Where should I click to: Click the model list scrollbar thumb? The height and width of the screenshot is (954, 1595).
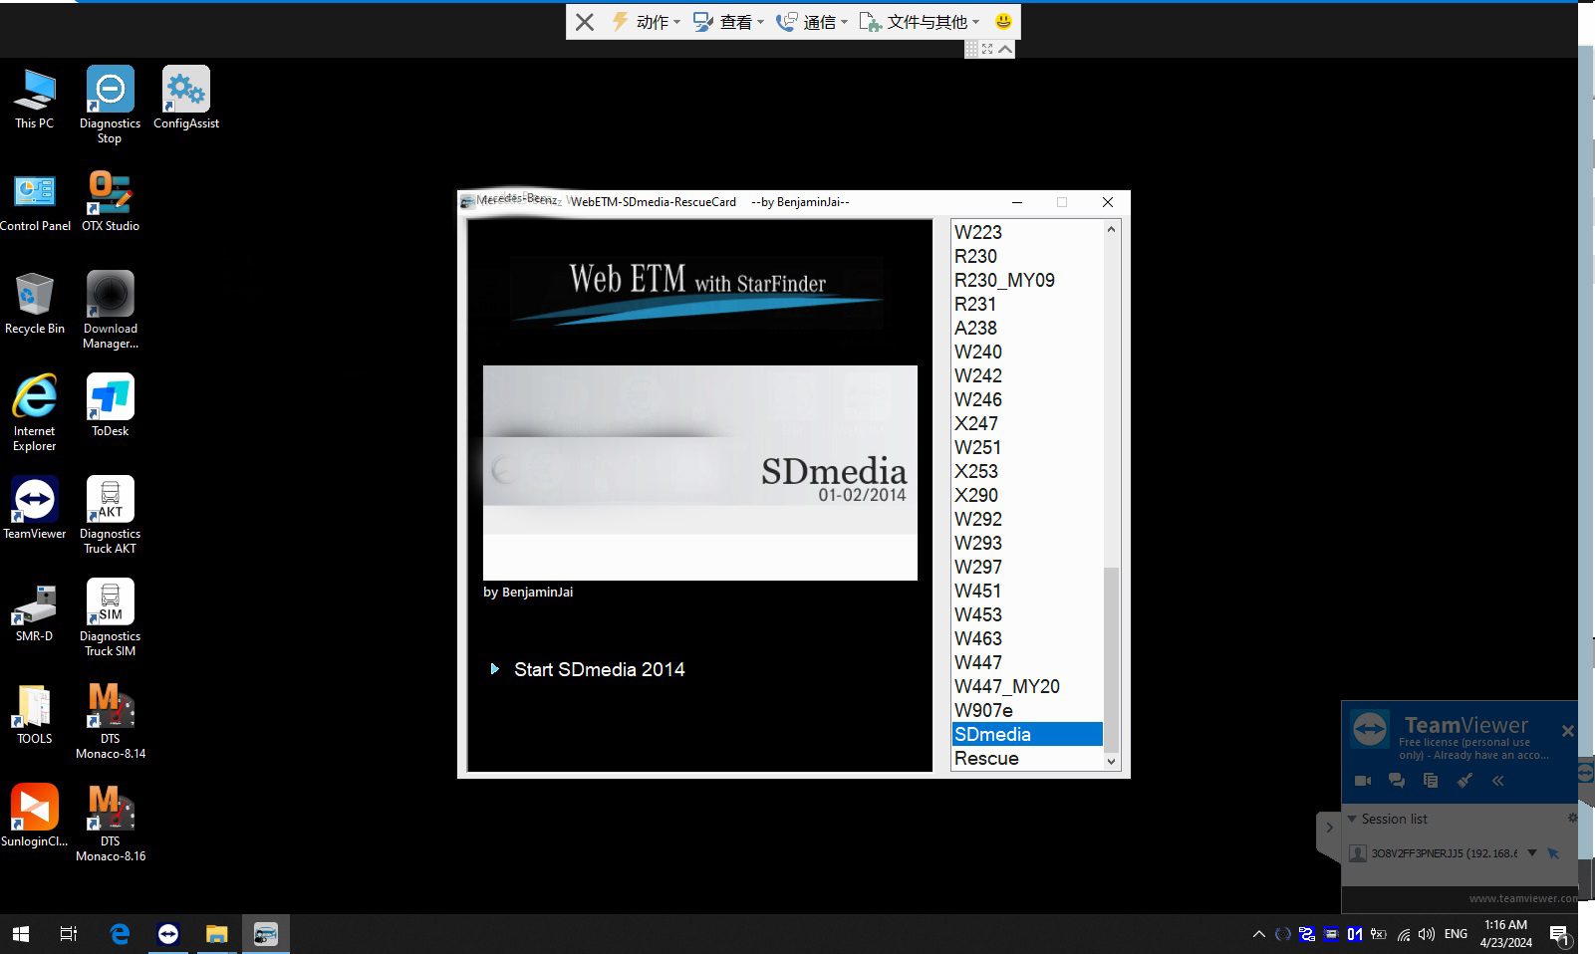[x=1112, y=659]
